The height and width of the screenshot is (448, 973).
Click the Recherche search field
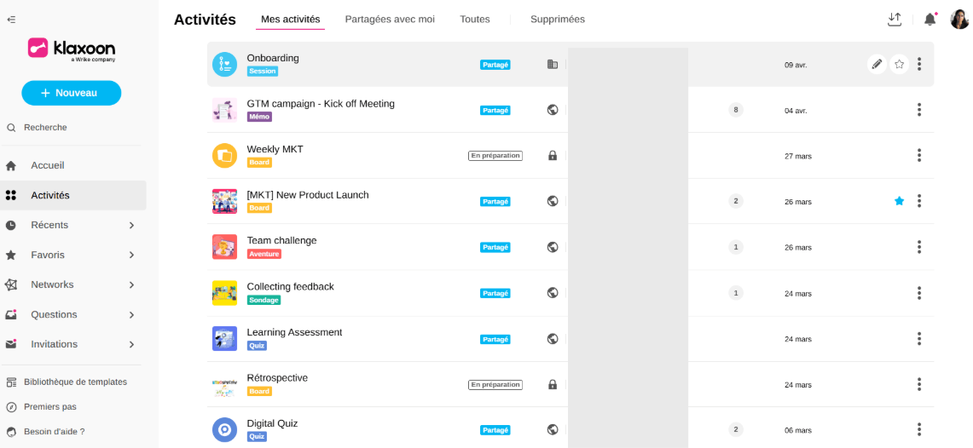(x=45, y=128)
